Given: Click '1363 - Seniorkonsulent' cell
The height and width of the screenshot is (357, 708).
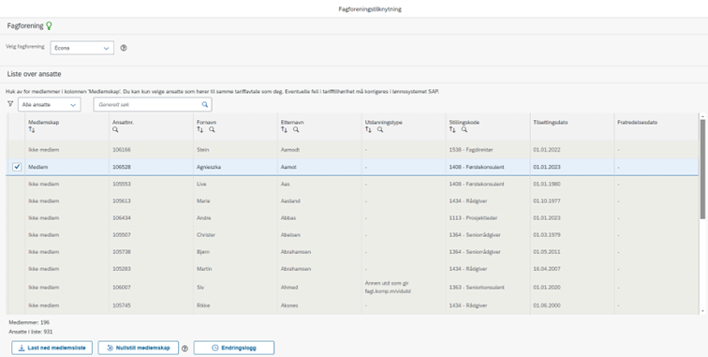Looking at the screenshot, I should 477,288.
